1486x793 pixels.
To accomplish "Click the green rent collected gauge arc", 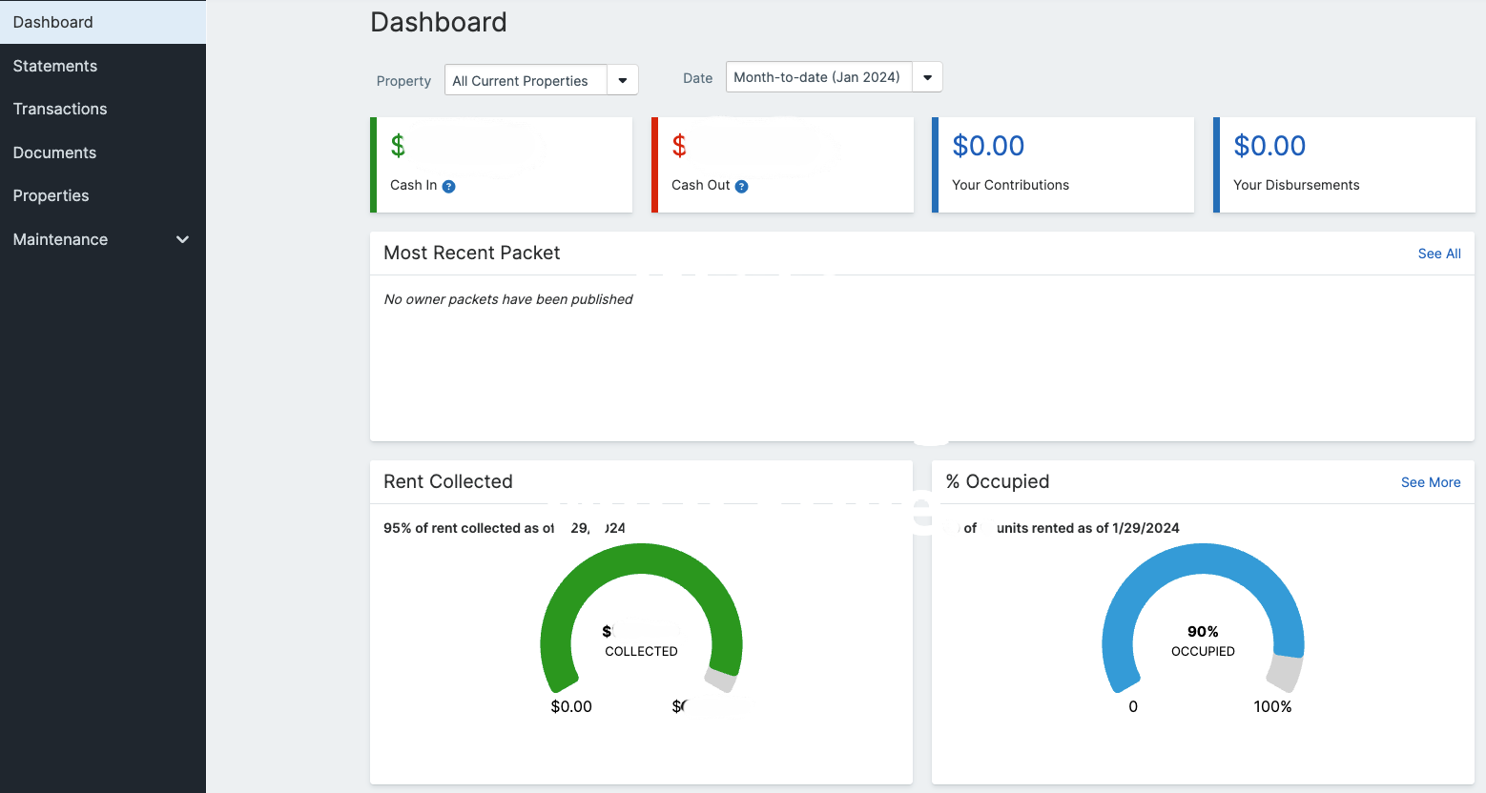I will pos(641,559).
